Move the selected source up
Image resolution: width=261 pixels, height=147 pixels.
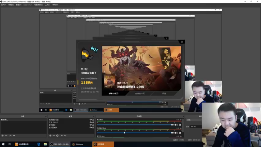(62, 136)
